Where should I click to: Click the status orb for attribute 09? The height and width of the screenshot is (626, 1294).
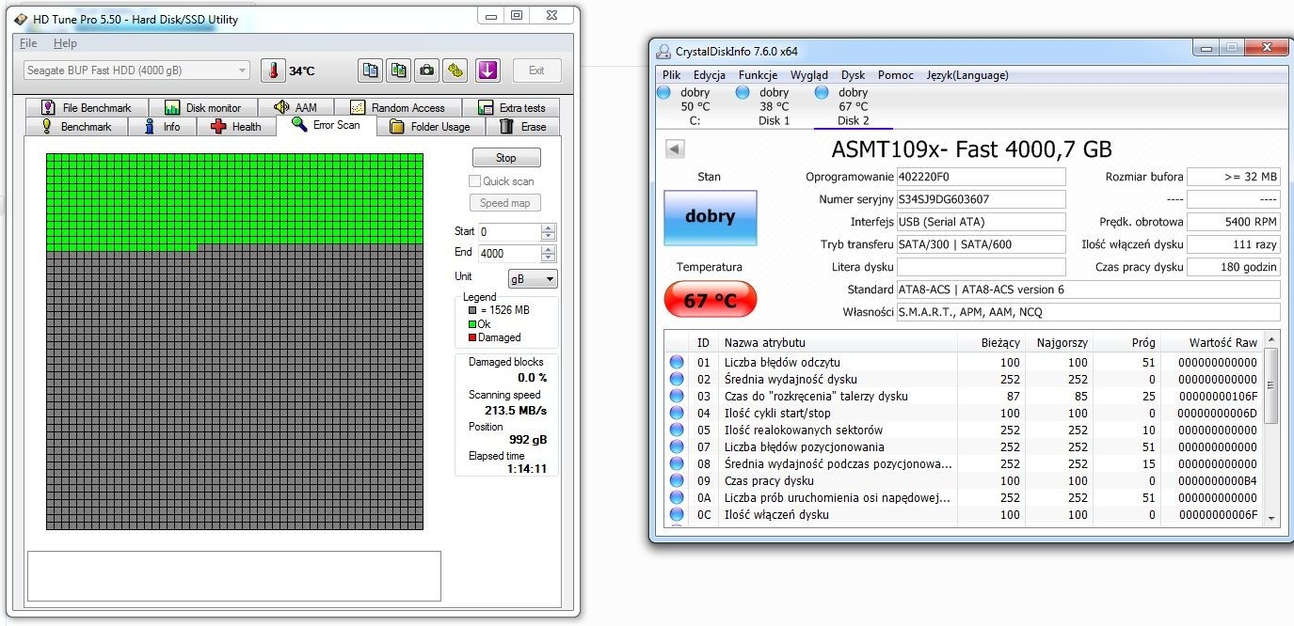point(677,480)
